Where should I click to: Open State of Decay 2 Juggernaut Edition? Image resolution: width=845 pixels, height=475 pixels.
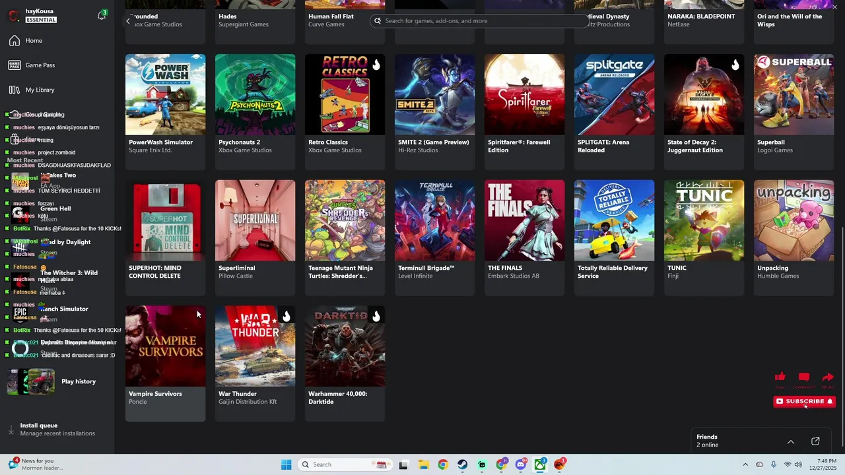click(x=704, y=112)
